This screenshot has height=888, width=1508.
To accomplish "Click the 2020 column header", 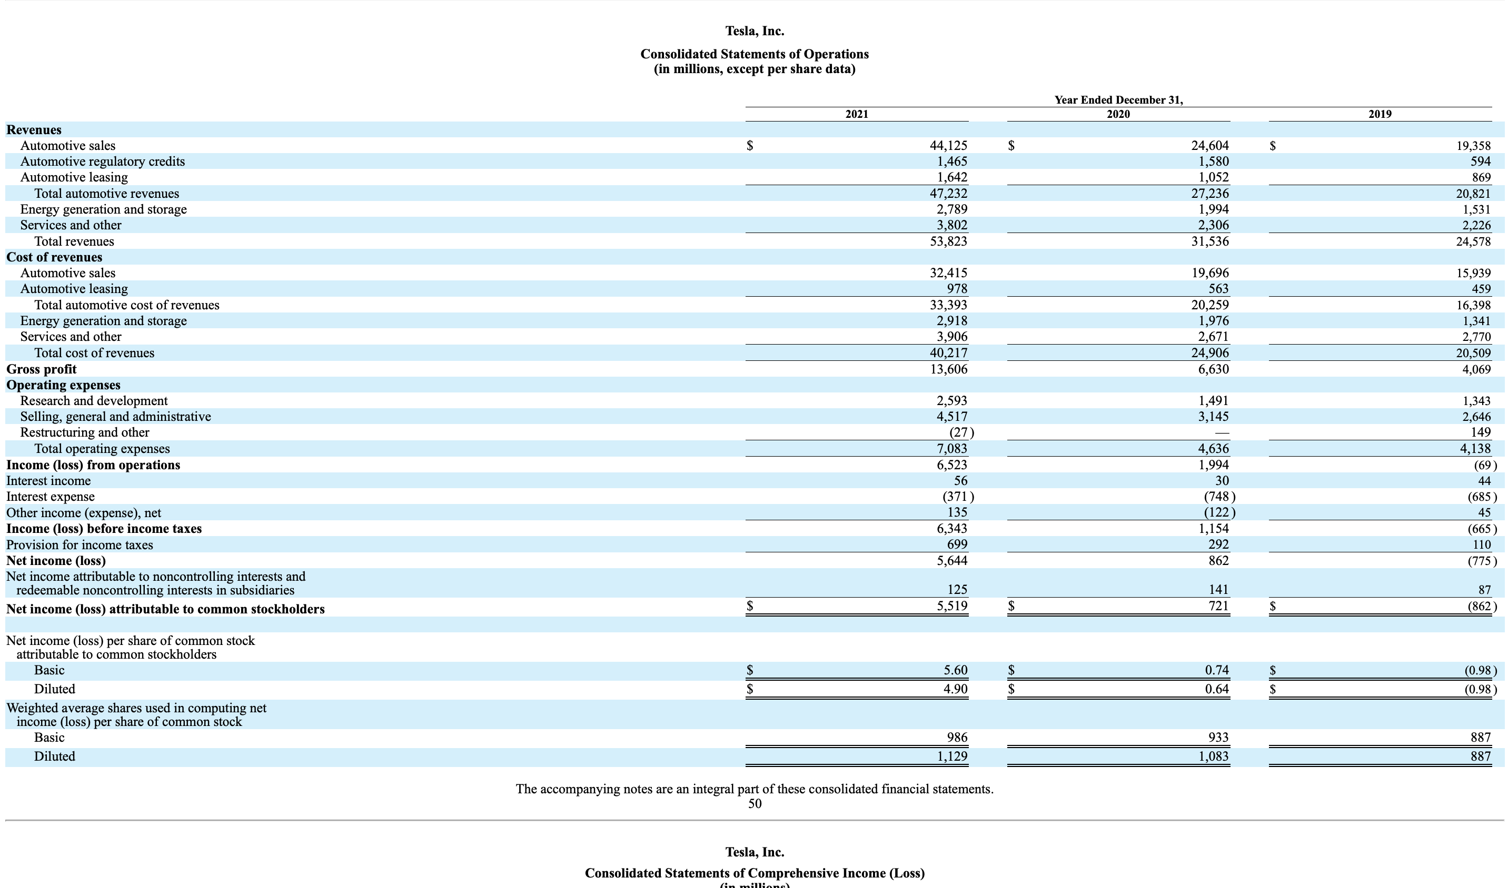I will pos(1119,114).
